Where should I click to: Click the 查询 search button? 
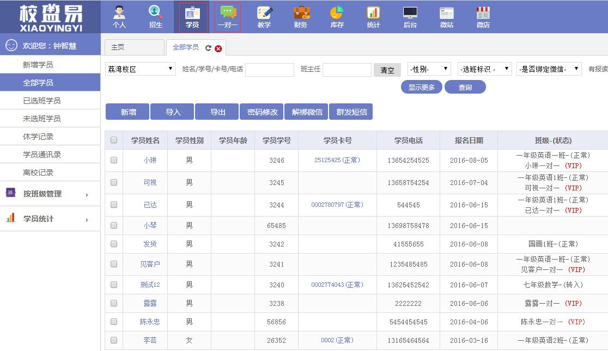pos(465,87)
